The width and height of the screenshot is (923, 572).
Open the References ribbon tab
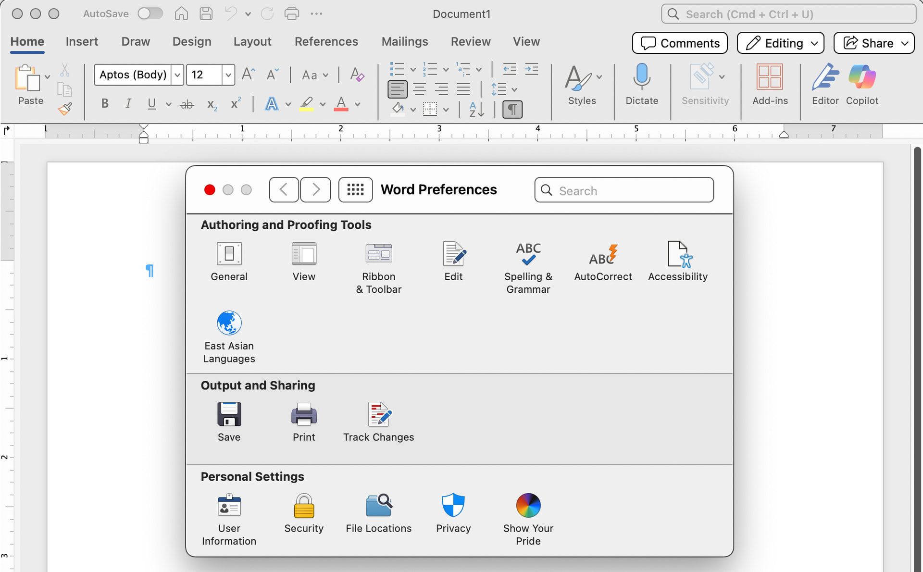[x=326, y=42]
